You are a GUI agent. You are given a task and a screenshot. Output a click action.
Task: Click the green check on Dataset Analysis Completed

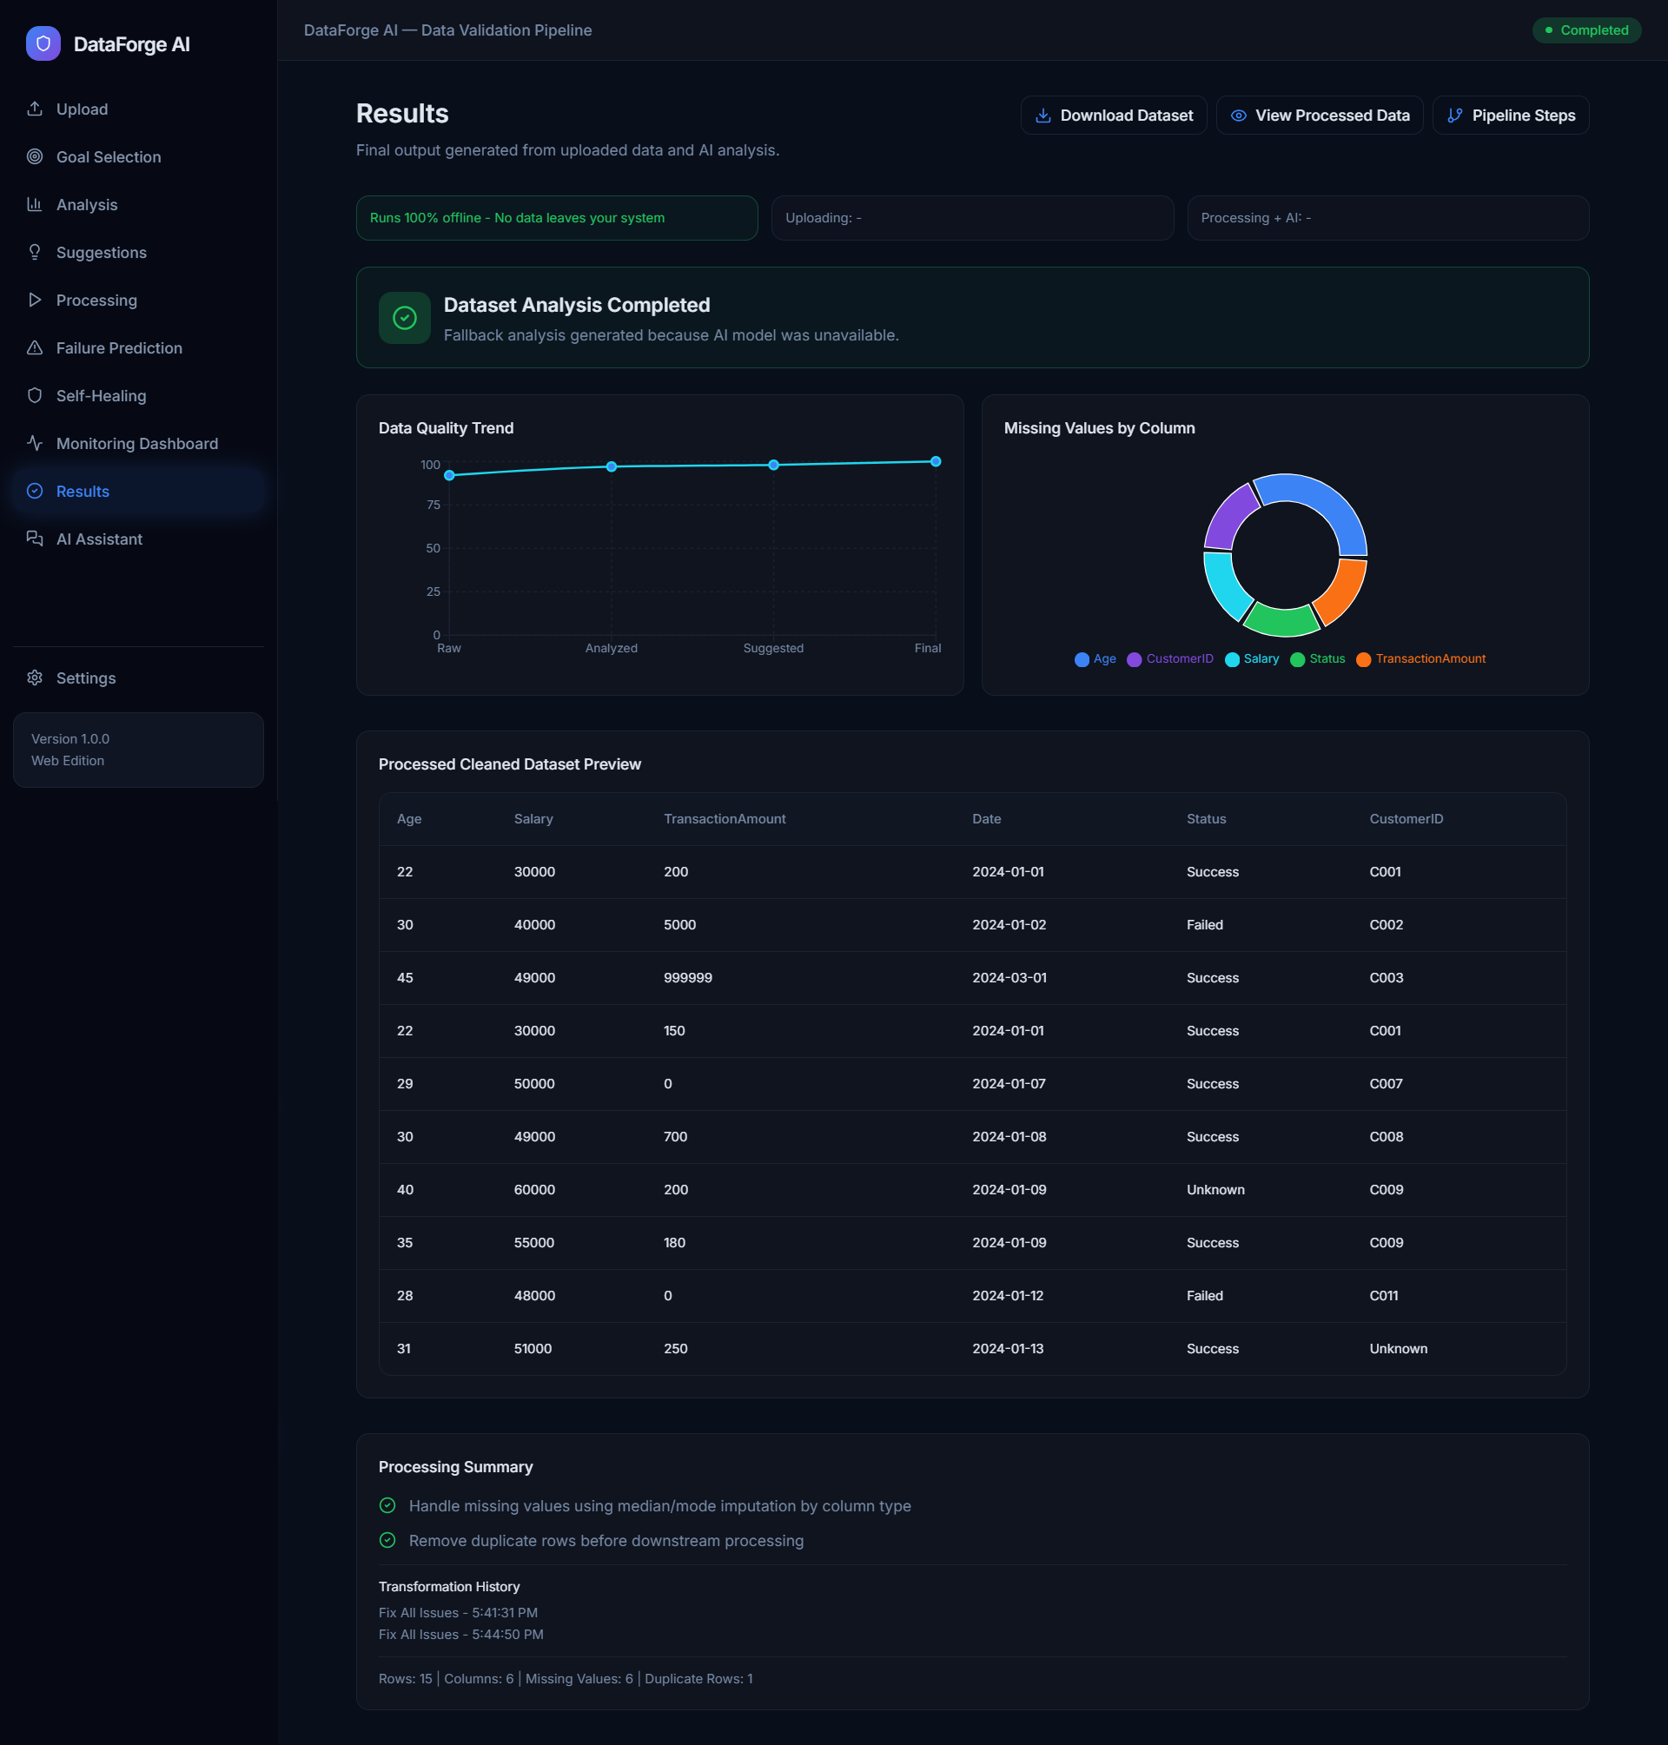[x=405, y=318]
